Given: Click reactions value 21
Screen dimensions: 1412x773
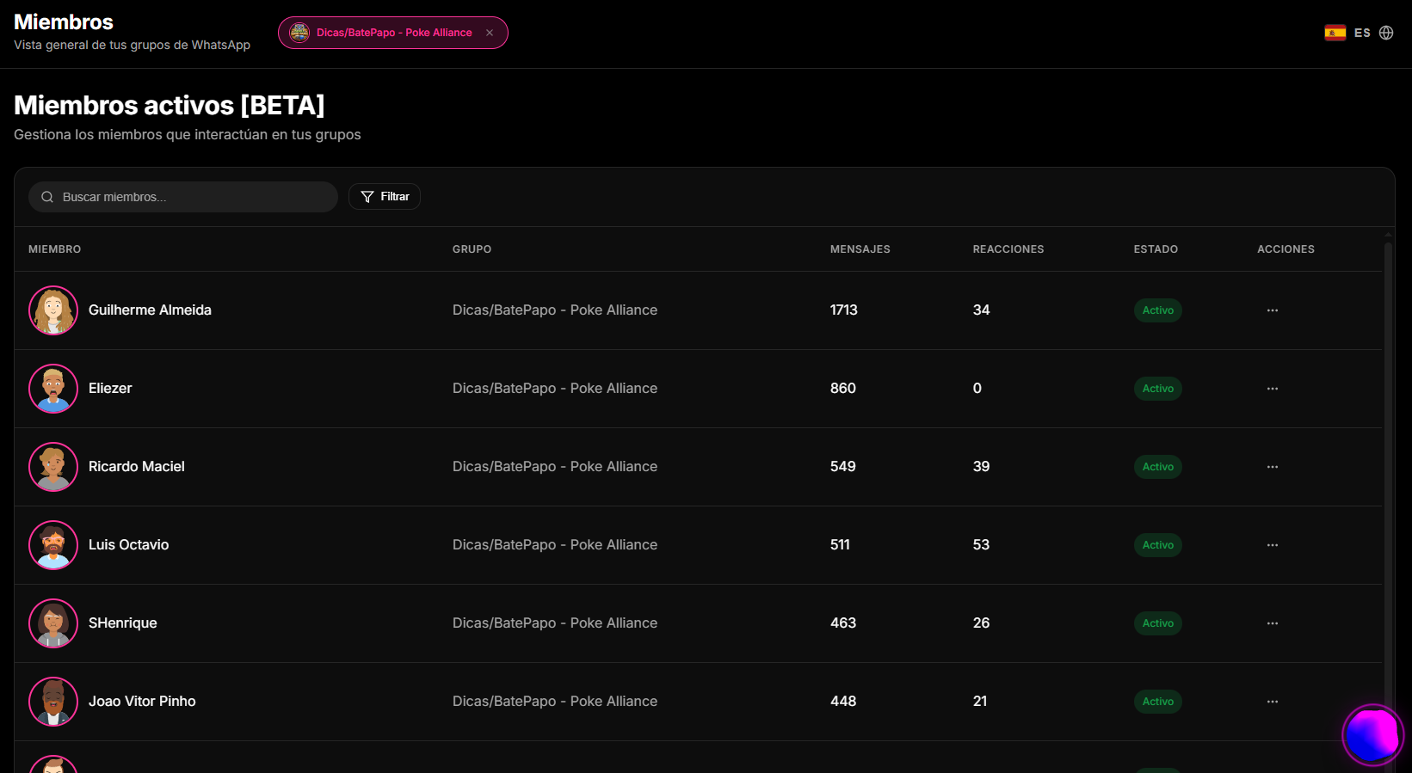Looking at the screenshot, I should click(x=980, y=702).
